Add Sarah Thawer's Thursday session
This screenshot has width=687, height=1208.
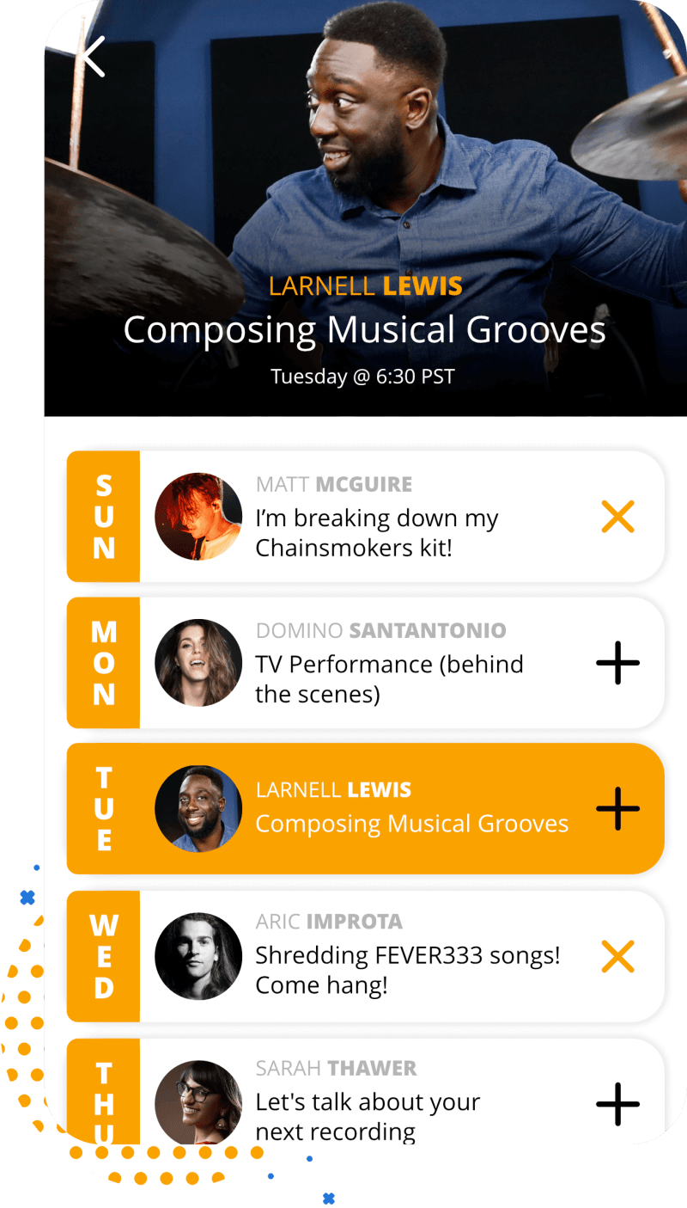click(617, 1104)
